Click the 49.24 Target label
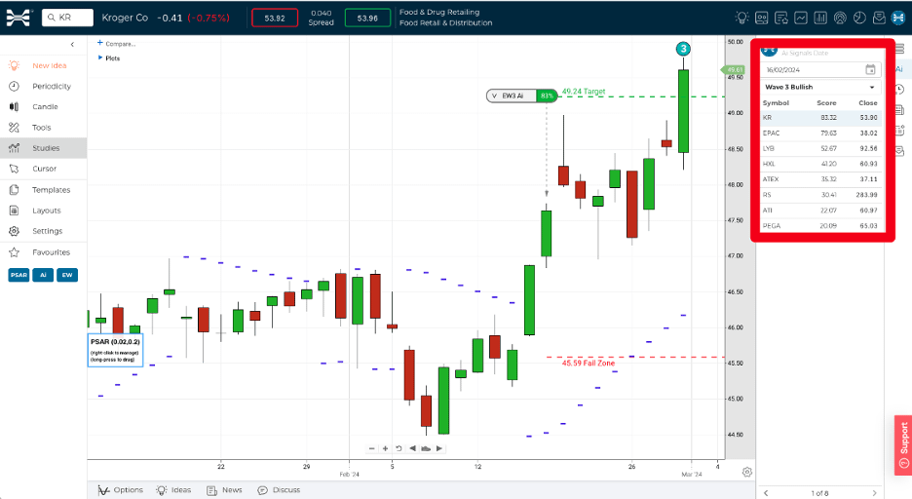 584,92
